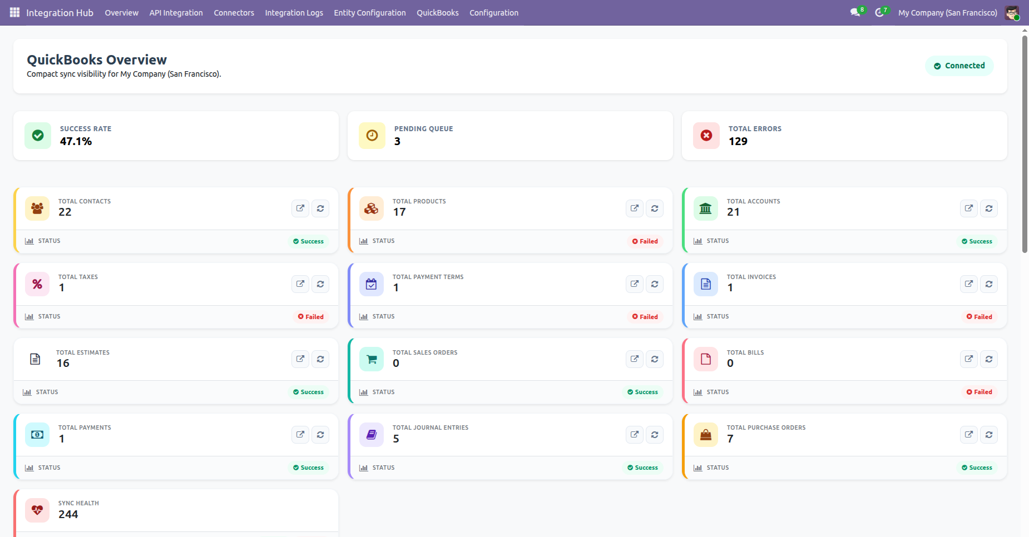Open external view for Total Contacts
1029x537 pixels.
tap(300, 208)
